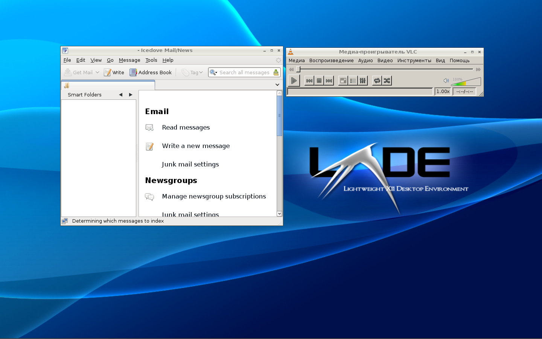Skip to next track in VLC
This screenshot has height=339, width=542.
(x=329, y=81)
